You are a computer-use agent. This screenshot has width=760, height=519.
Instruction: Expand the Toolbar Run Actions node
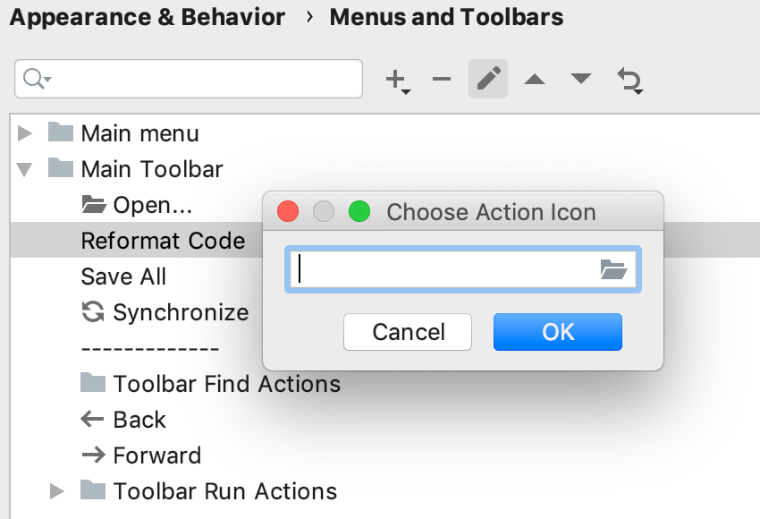56,490
